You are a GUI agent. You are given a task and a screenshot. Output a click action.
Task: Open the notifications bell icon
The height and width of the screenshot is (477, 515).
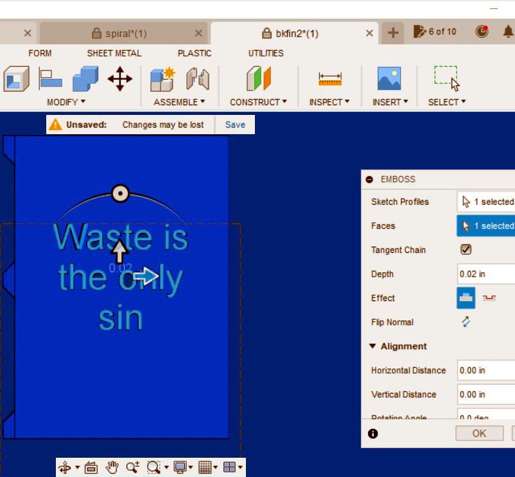click(508, 31)
